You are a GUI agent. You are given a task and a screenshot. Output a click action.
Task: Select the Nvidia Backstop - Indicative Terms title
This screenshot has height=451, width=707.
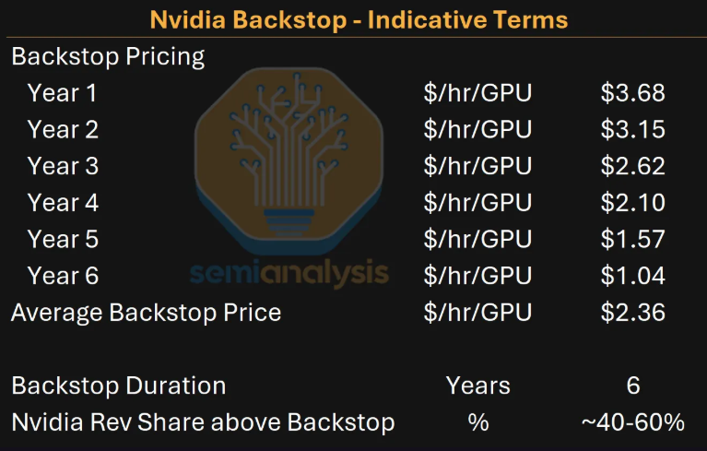point(359,20)
